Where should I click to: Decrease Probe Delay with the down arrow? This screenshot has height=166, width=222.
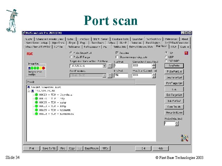(177, 124)
